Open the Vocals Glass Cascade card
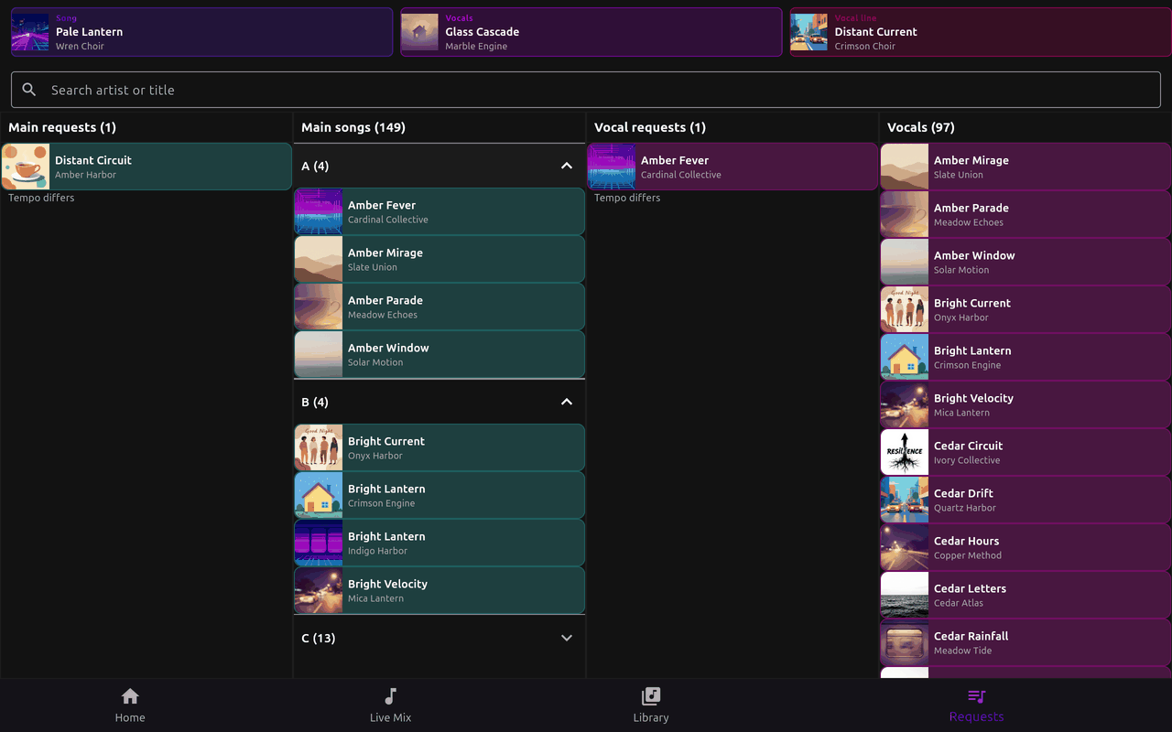This screenshot has height=732, width=1172. [591, 32]
